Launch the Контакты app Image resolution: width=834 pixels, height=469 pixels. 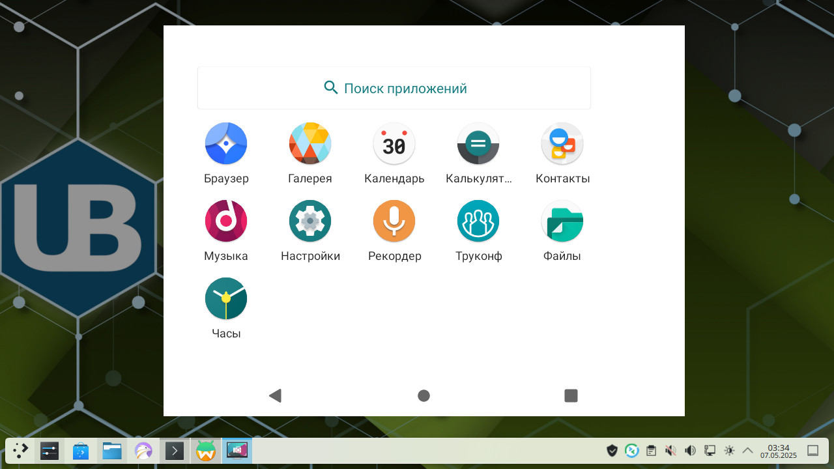(x=562, y=143)
